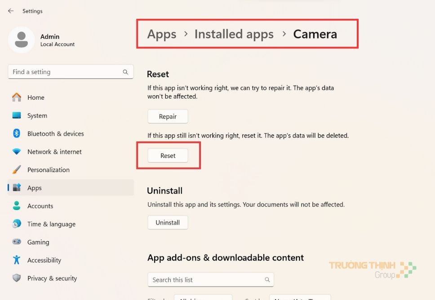
Task: Select the Personalization brush icon
Action: (16, 170)
